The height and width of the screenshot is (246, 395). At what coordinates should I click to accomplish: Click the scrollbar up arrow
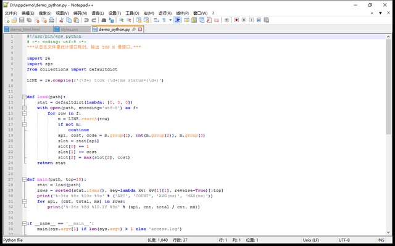coord(388,37)
